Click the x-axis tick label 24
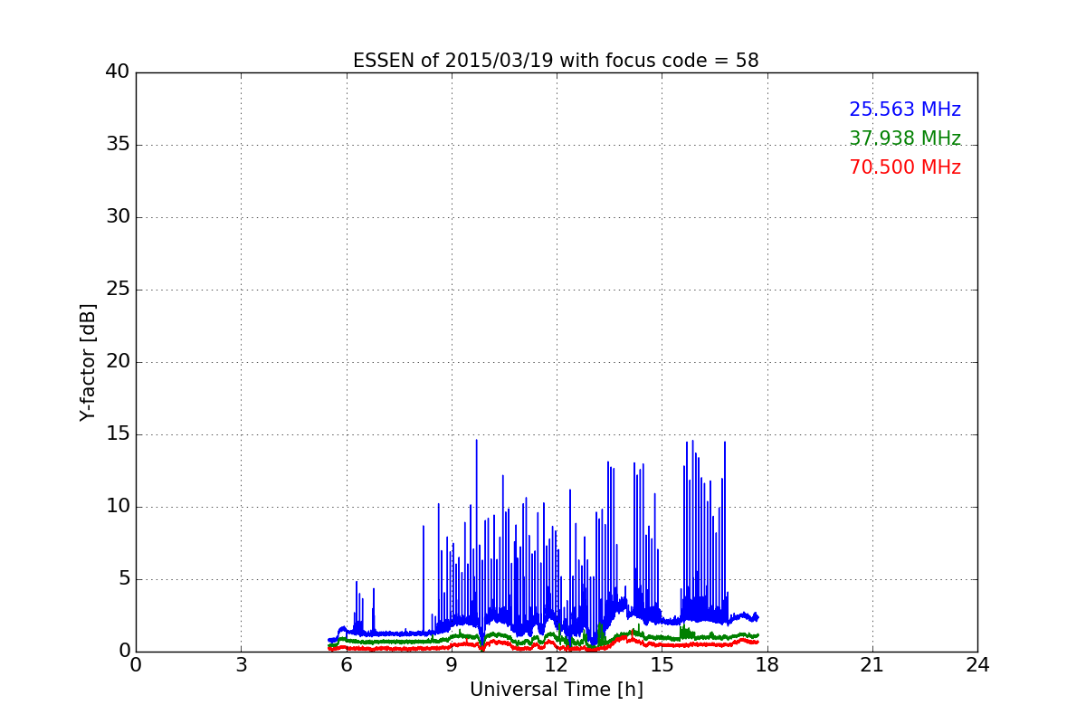1086x724 pixels. coord(977,664)
